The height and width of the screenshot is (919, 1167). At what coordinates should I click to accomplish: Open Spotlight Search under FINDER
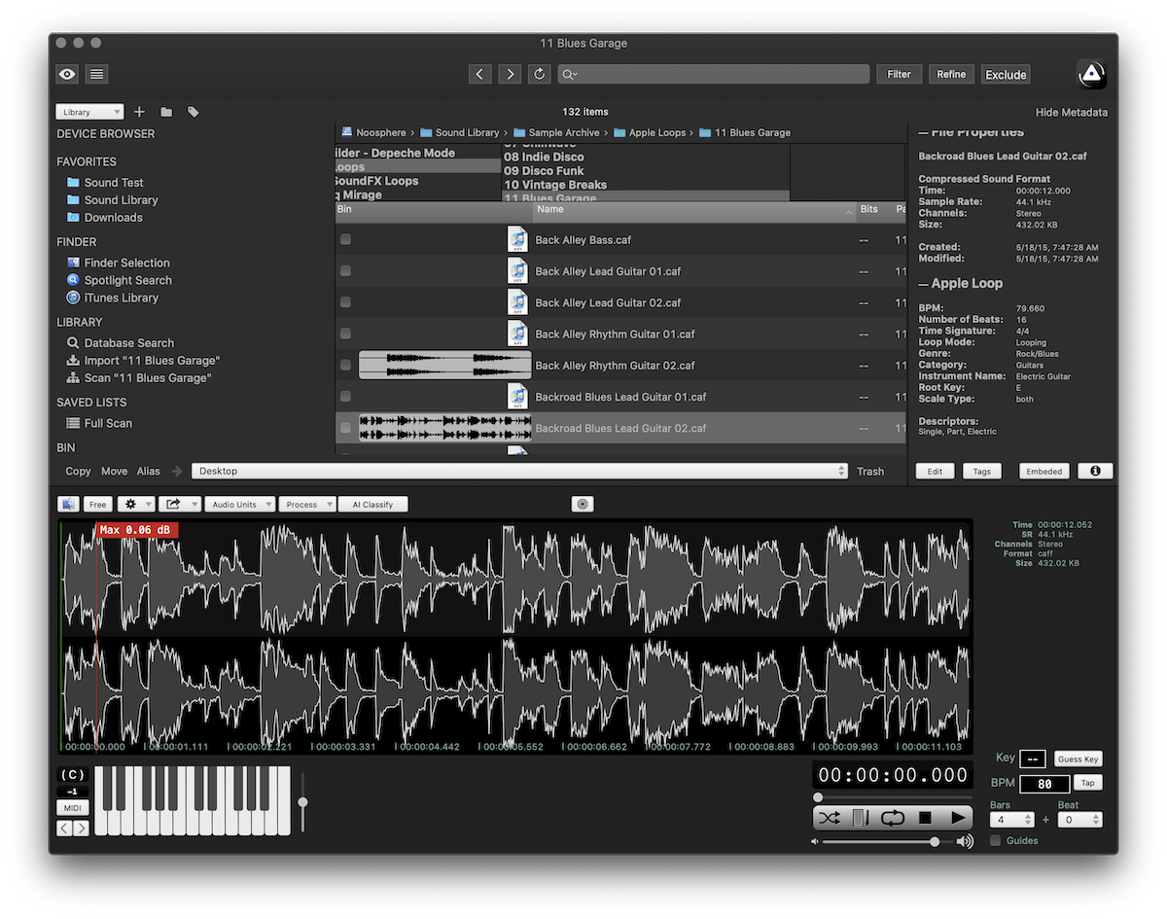(x=126, y=280)
